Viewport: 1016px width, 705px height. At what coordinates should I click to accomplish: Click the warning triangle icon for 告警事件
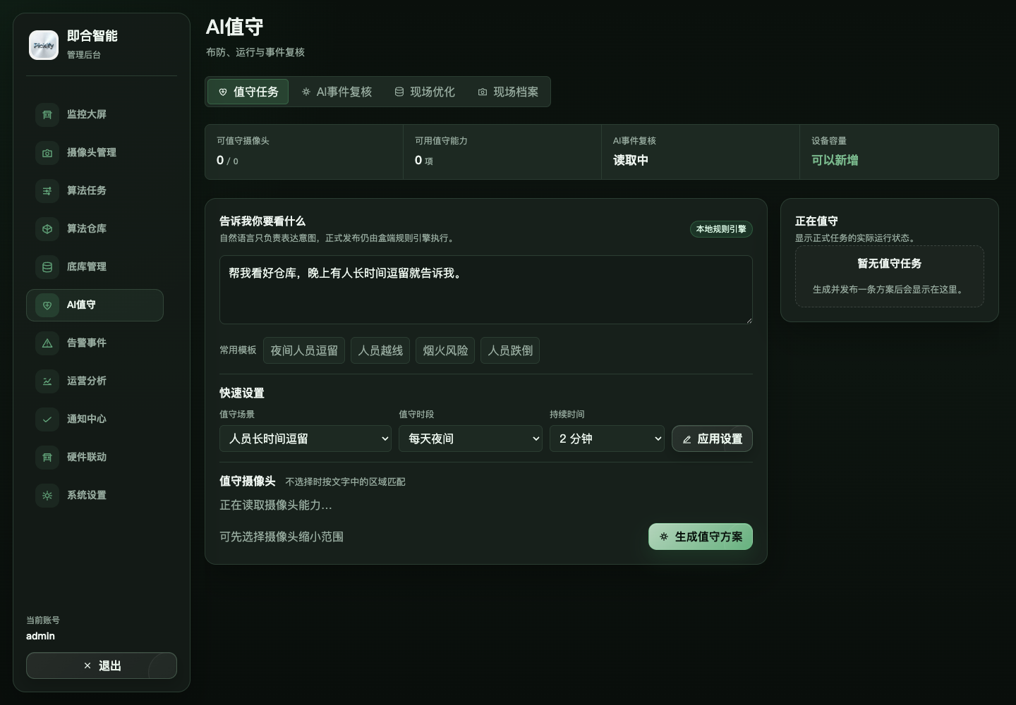click(x=47, y=343)
